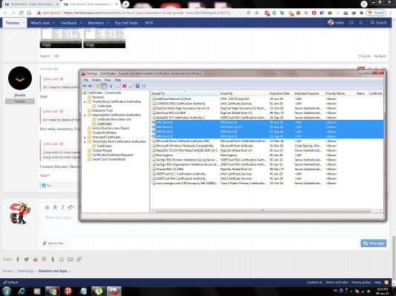
Task: Click the Up one level folder icon
Action: tap(98, 86)
